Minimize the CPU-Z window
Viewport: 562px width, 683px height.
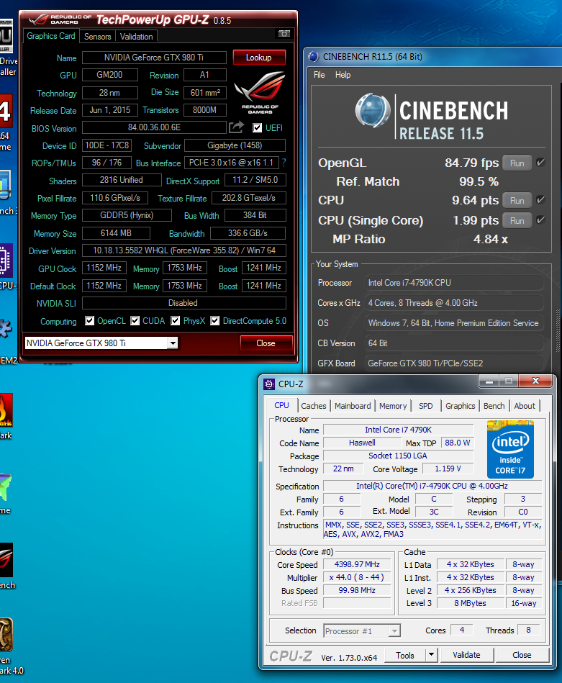(x=489, y=381)
